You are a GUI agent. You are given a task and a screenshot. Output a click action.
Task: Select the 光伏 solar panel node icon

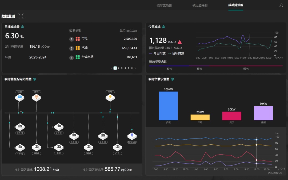click(x=36, y=97)
